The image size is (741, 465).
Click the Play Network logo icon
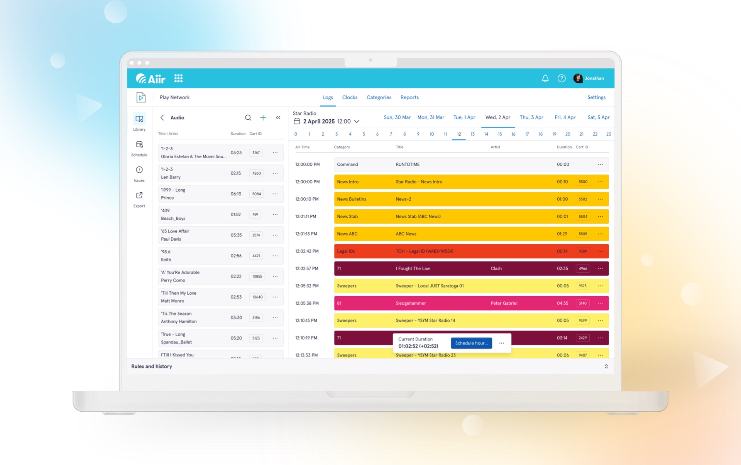(x=141, y=97)
